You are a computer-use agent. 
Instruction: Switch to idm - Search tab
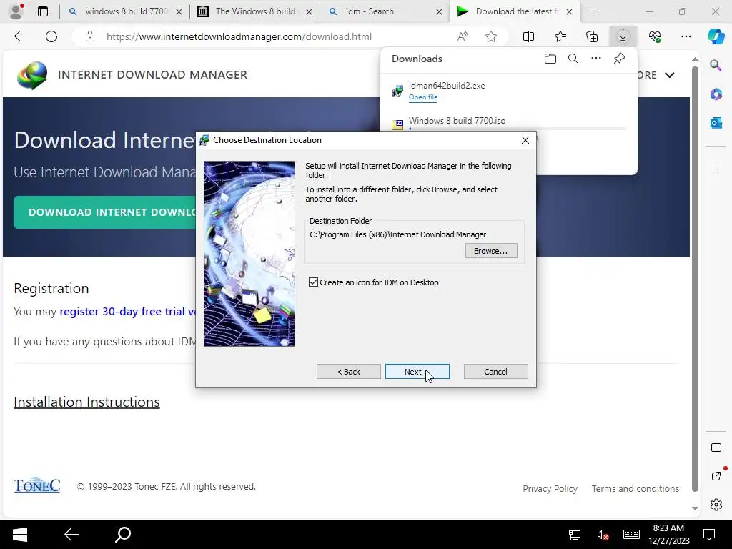point(385,11)
